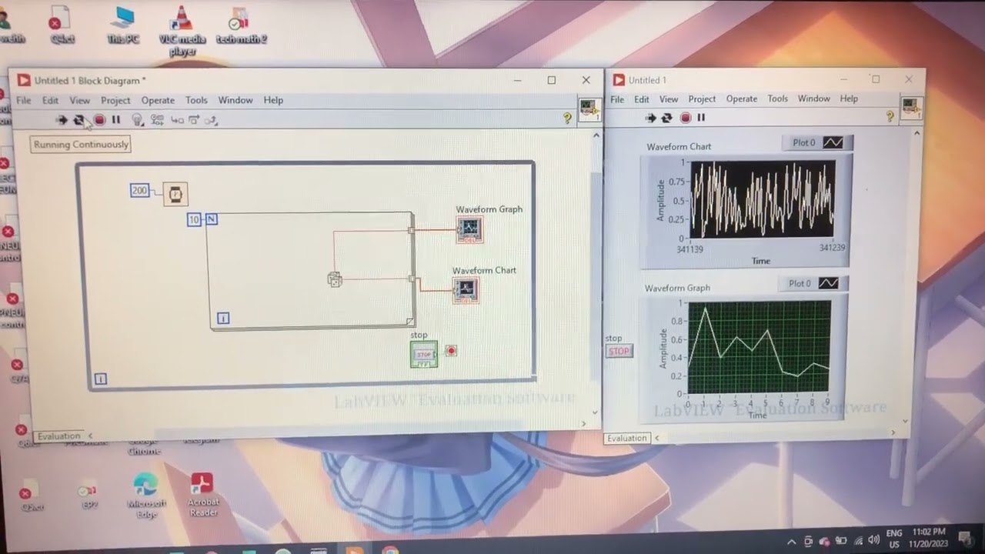Open the taskbar notification center icon
Viewport: 985px width, 554px height.
pyautogui.click(x=964, y=538)
